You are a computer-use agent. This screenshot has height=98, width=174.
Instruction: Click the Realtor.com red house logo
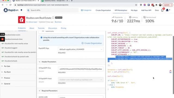[x=21, y=20]
